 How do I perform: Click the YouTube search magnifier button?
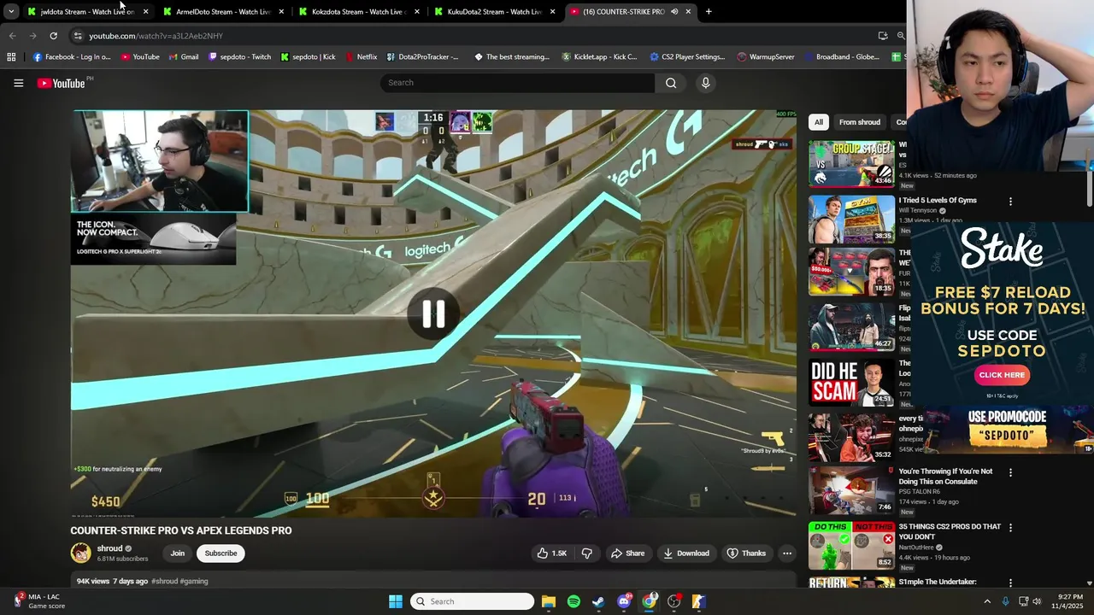671,83
